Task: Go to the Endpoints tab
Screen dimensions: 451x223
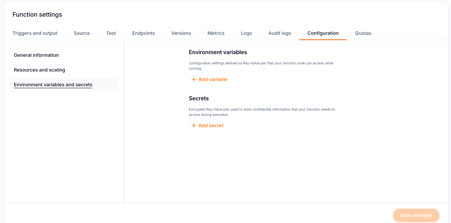Action: tap(144, 33)
